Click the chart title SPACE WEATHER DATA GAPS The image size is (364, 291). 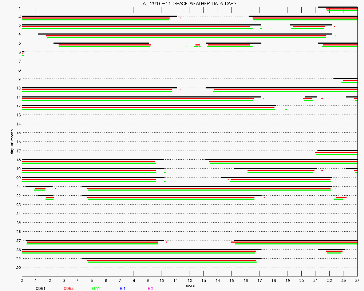click(x=189, y=4)
